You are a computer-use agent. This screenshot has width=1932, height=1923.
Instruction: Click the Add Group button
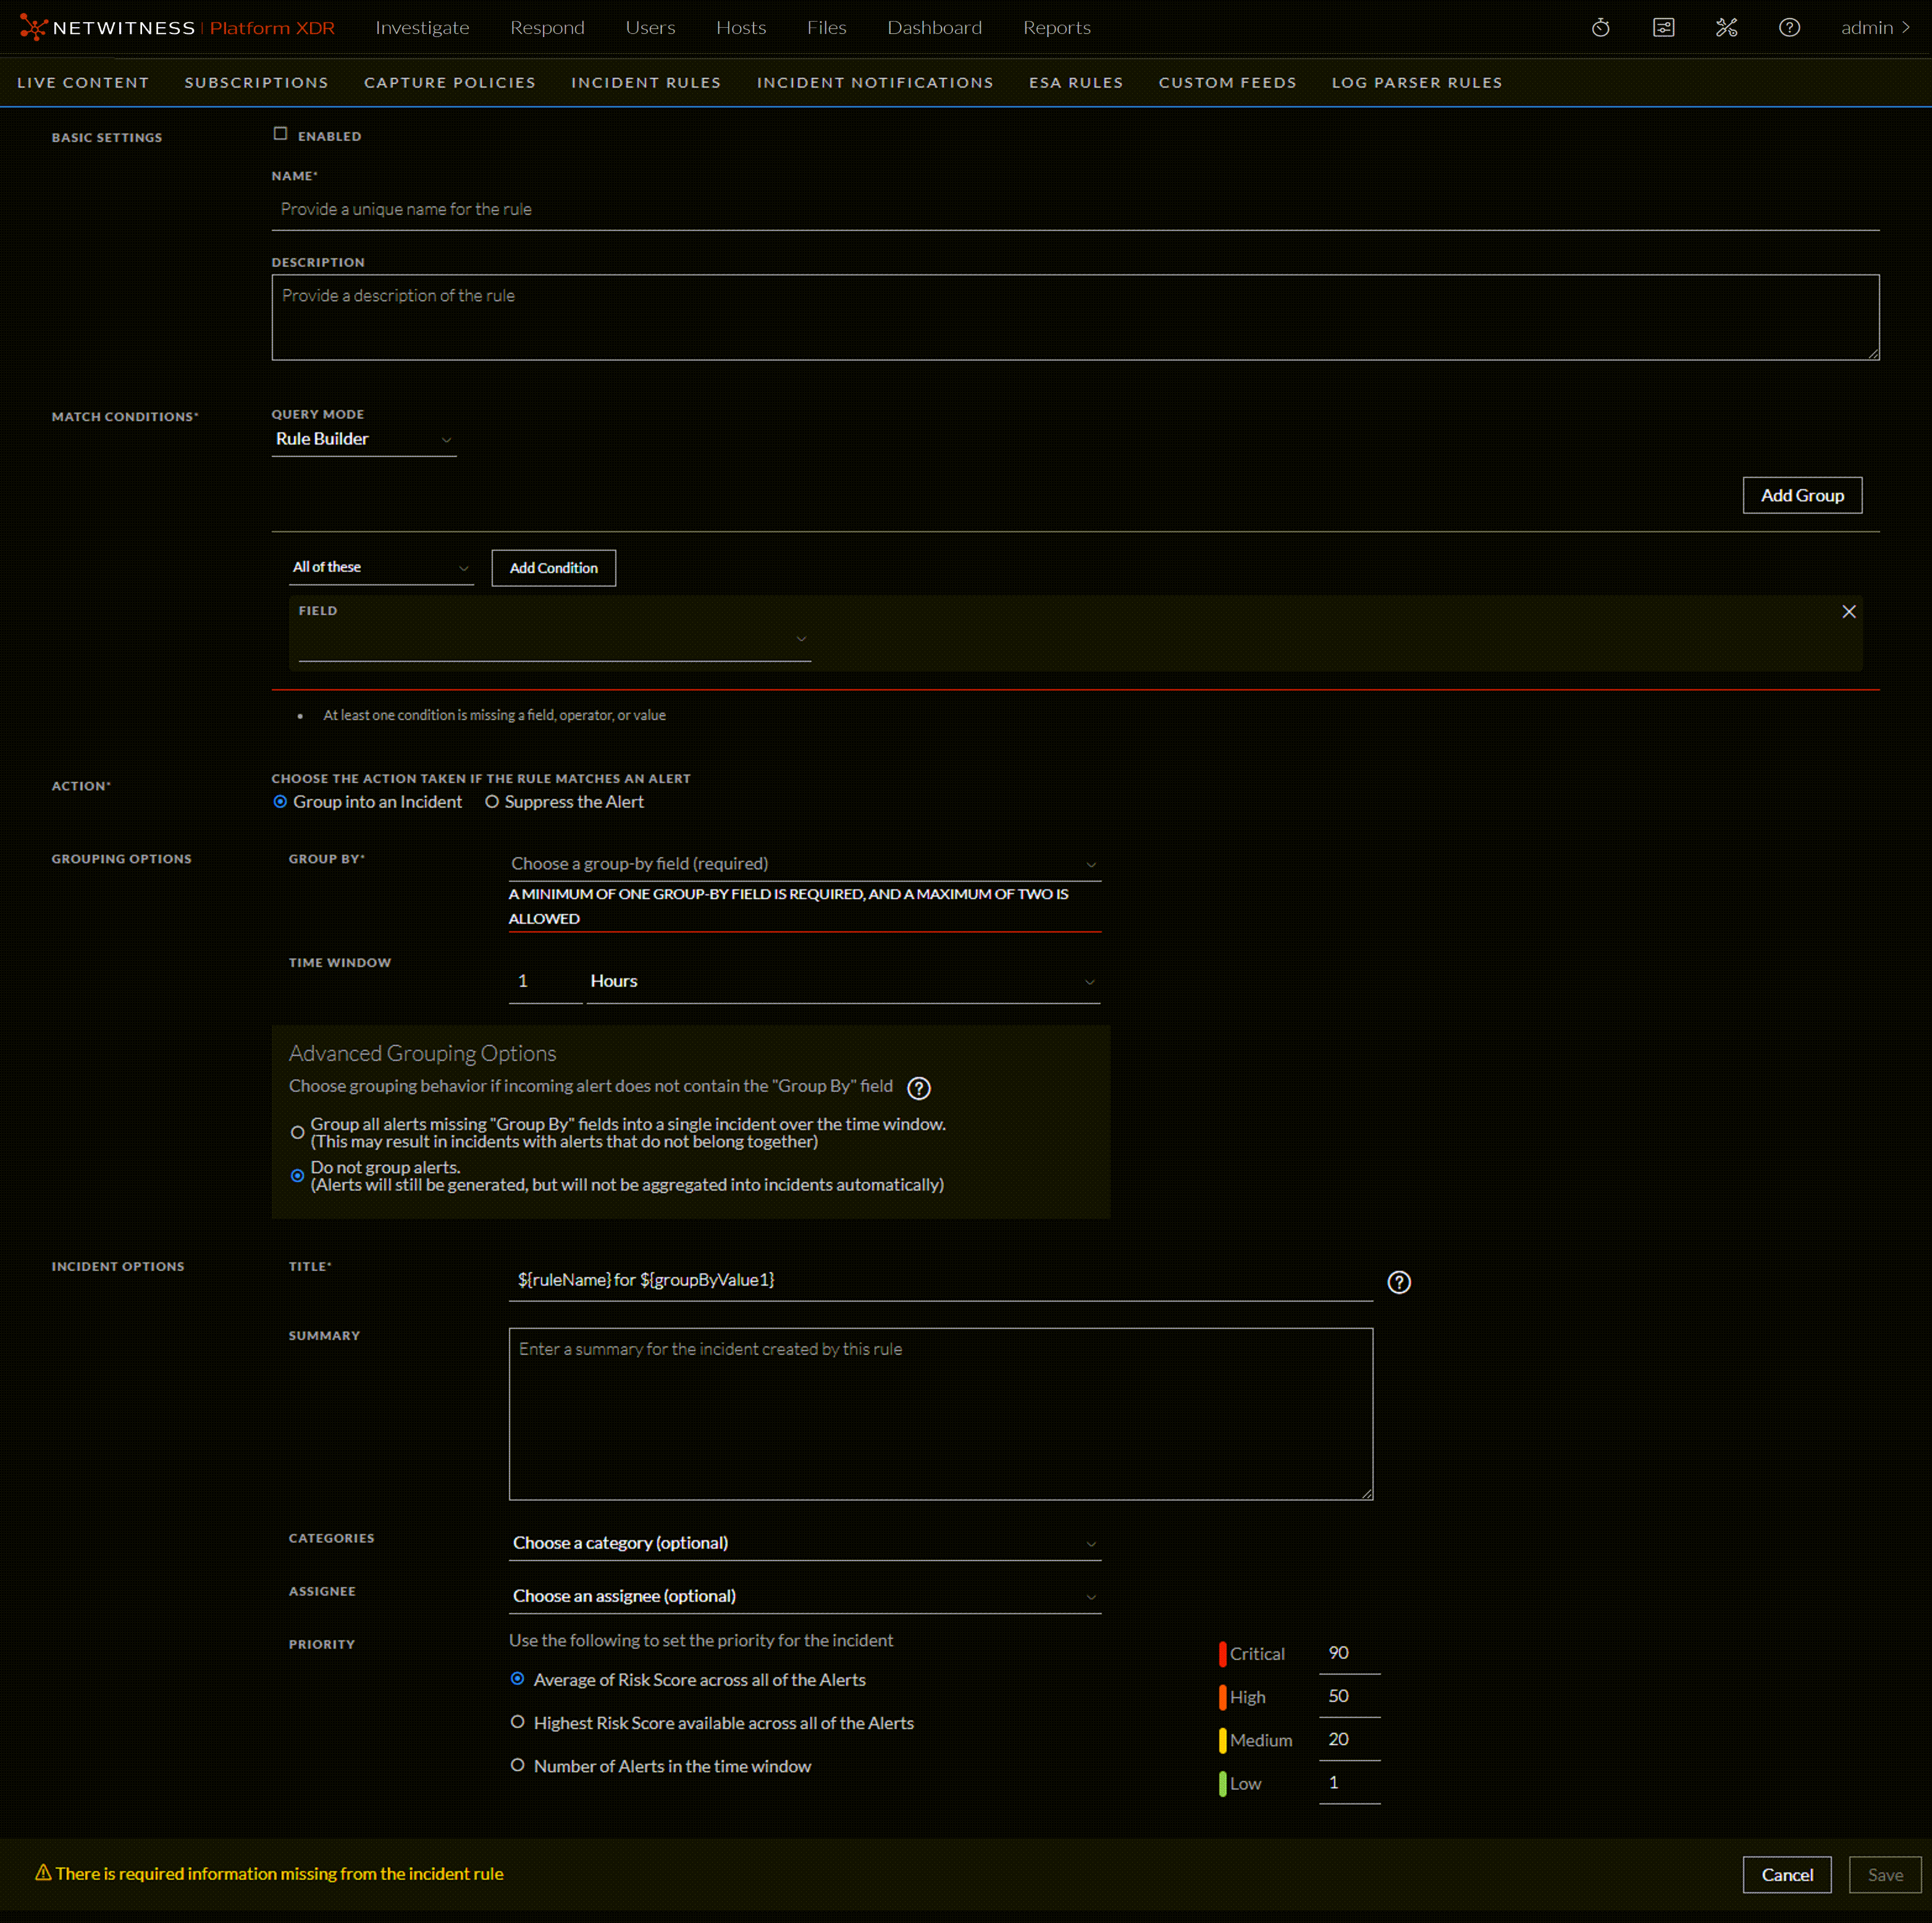[1802, 495]
